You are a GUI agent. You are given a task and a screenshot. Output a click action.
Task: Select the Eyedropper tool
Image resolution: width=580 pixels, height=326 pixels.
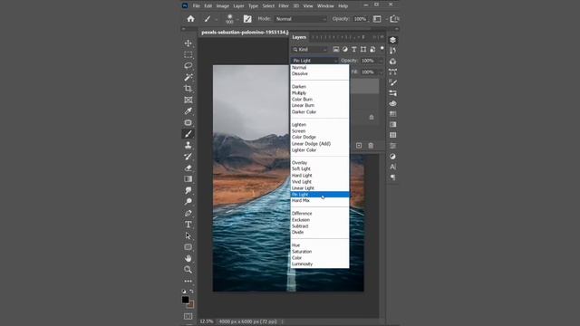coord(188,110)
